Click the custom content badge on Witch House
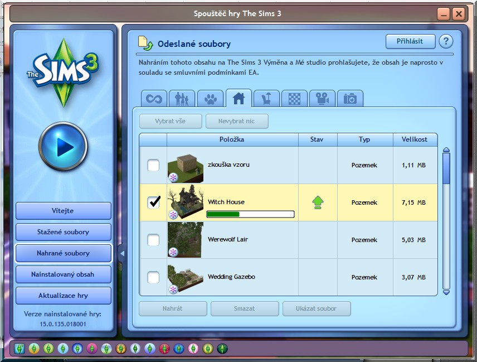Image resolution: width=477 pixels, height=362 pixels. click(x=173, y=215)
